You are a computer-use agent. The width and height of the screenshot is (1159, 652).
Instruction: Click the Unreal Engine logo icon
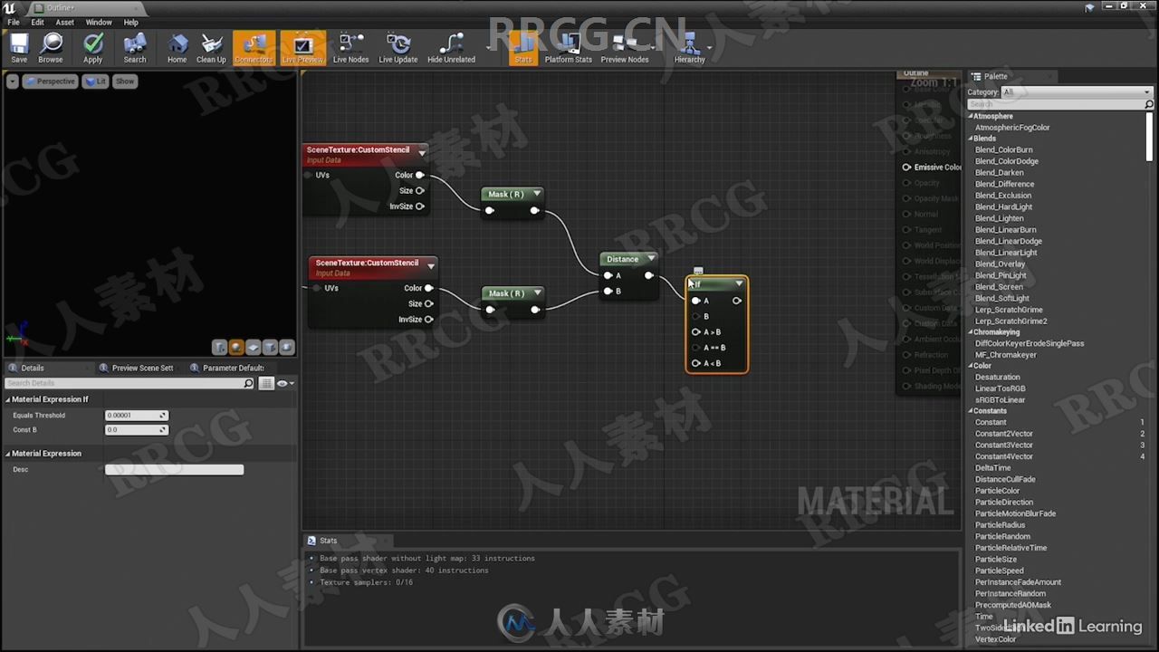(x=9, y=7)
